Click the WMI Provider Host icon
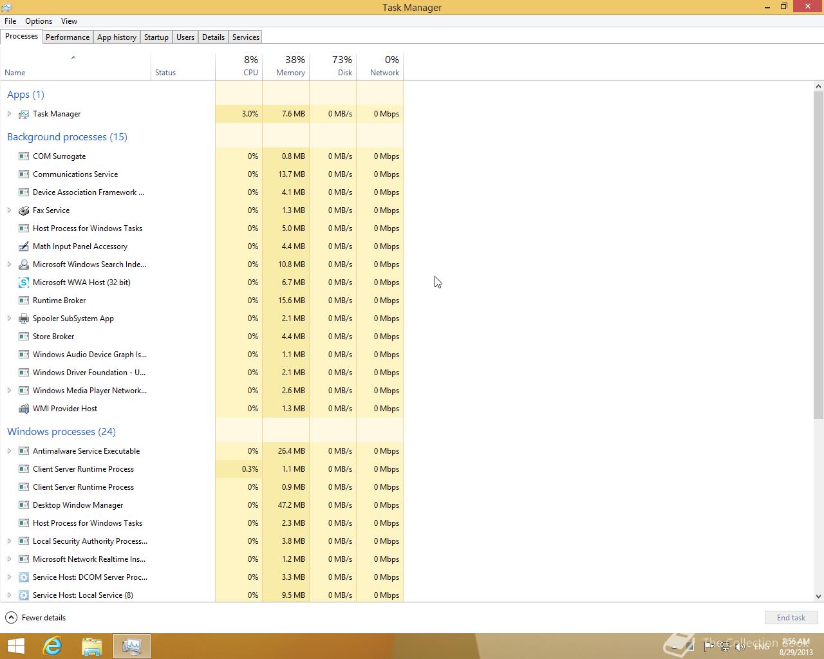The width and height of the screenshot is (824, 659). (24, 409)
